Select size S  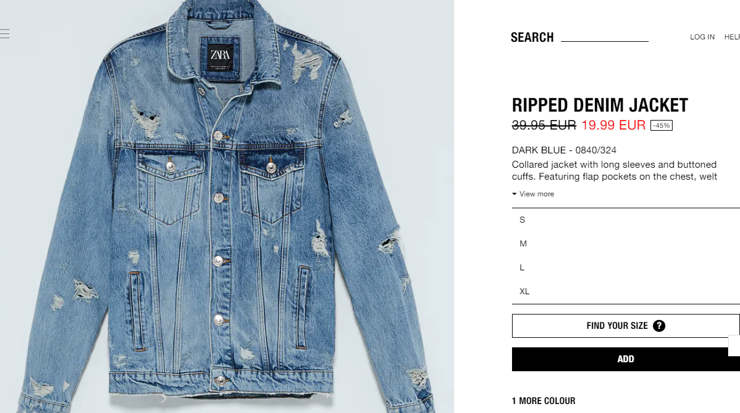tap(626, 220)
